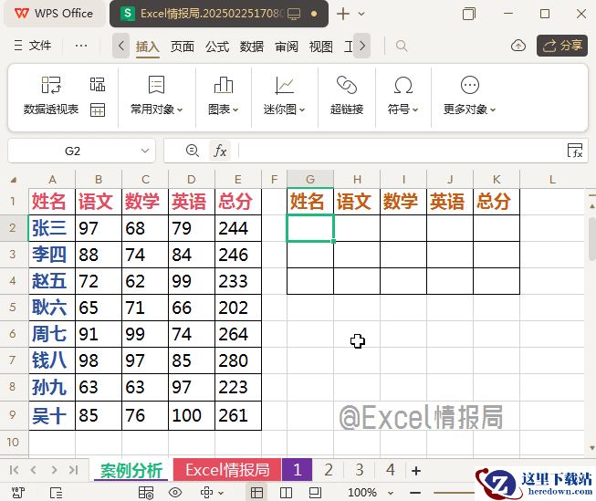
Task: Add a new sheet with plus button
Action: [416, 471]
